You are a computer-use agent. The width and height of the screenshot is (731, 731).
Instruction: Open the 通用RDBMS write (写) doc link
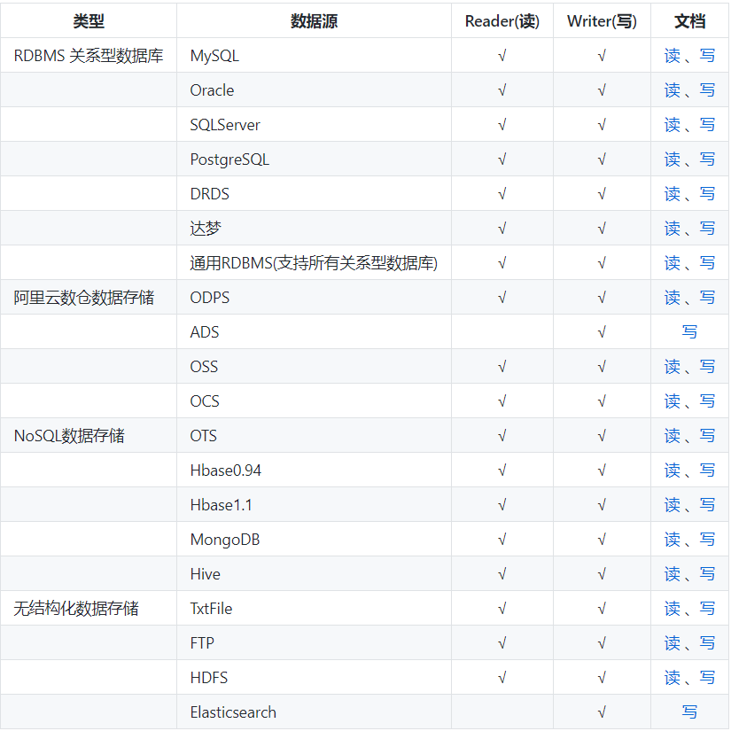[x=707, y=262]
